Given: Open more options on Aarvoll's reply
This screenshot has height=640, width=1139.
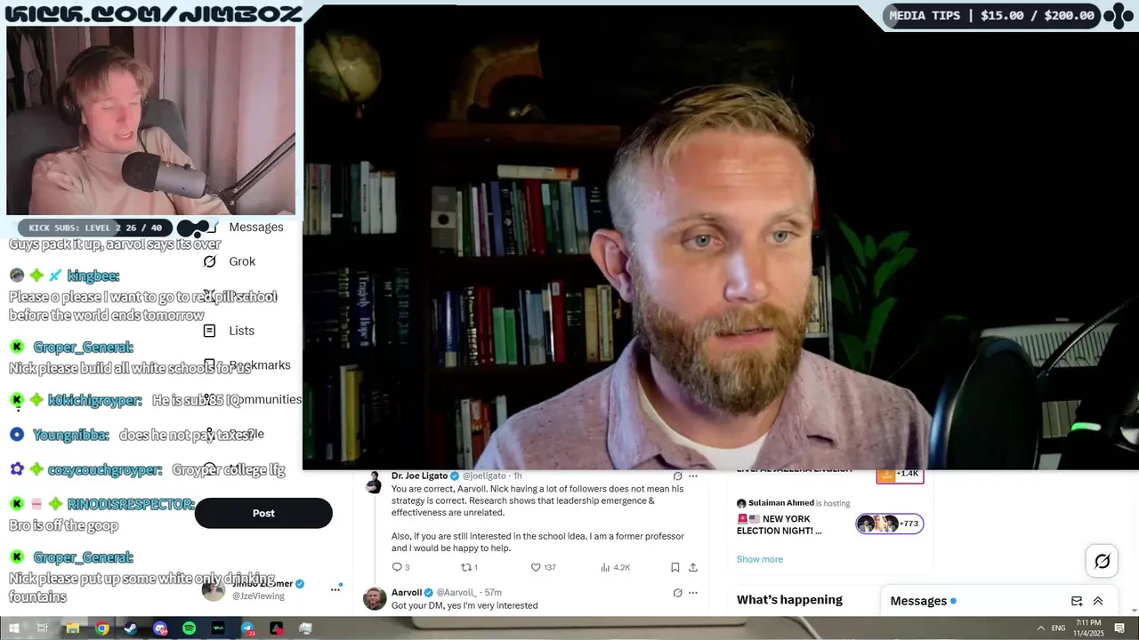Looking at the screenshot, I should [x=693, y=593].
